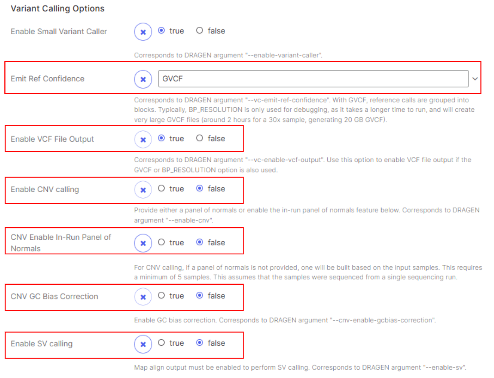Choose true for Enable SV calling
This screenshot has width=494, height=378.
161,343
